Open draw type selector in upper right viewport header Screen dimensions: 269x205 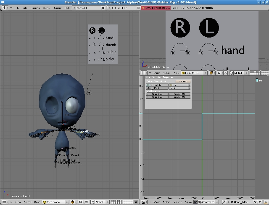click(212, 73)
